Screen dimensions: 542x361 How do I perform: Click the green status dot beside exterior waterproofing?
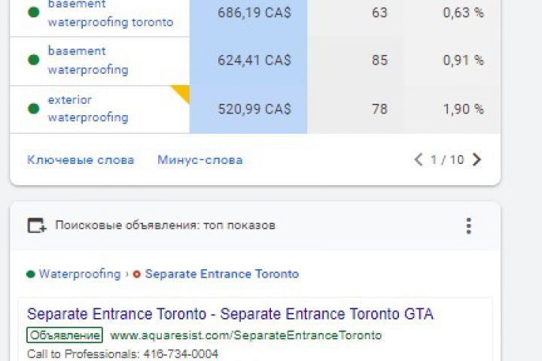pyautogui.click(x=33, y=108)
